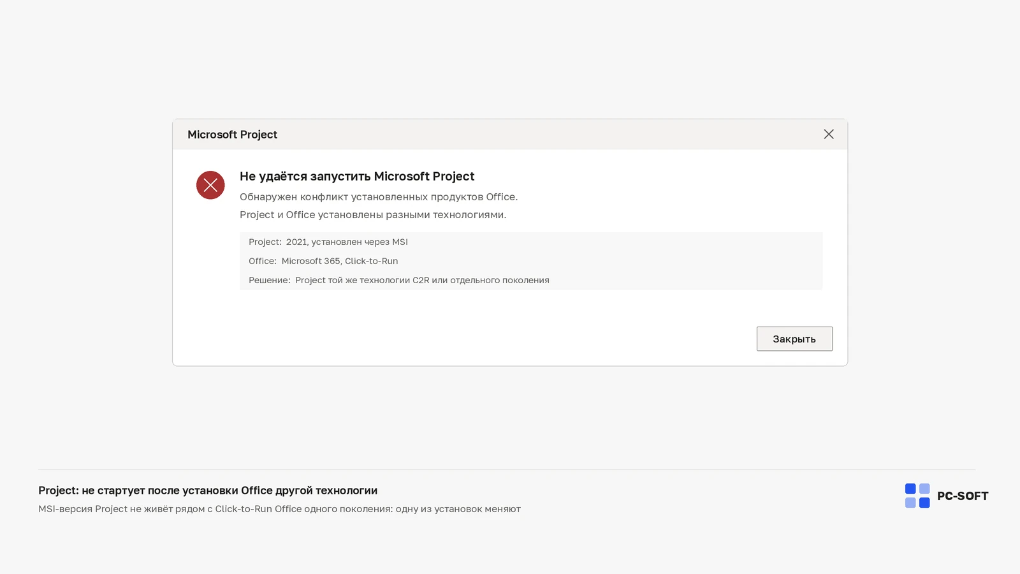
Task: Click the line 'Обнаружен конфликт установленных продуктов Office.'
Action: pos(379,197)
